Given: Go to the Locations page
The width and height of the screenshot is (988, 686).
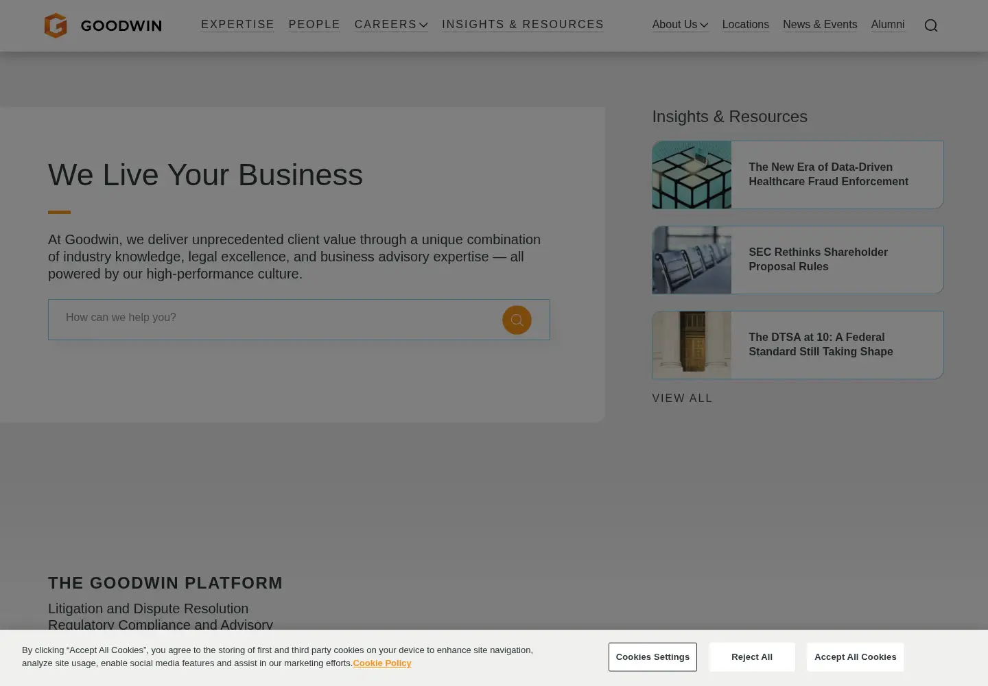Looking at the screenshot, I should coord(746,25).
